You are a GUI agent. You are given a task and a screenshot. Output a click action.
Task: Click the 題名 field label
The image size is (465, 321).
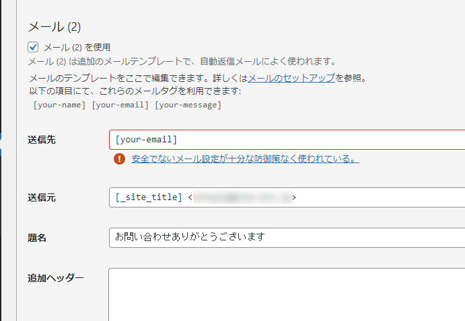36,237
